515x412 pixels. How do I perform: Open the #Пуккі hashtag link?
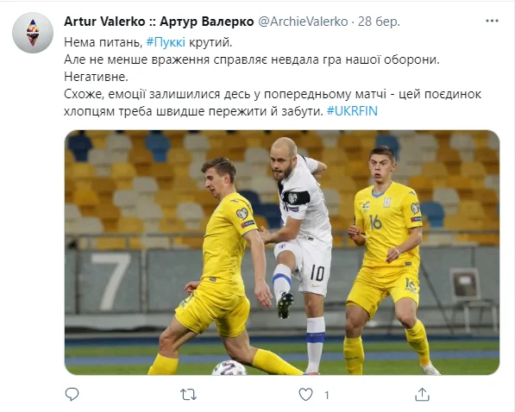click(x=166, y=42)
